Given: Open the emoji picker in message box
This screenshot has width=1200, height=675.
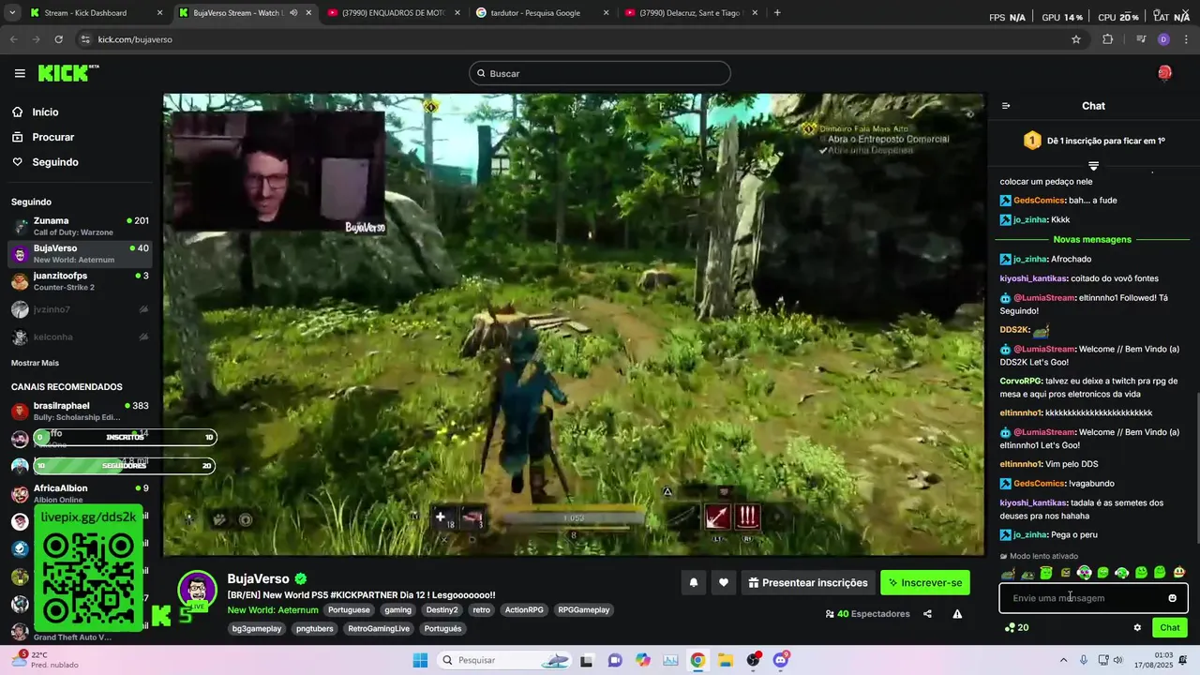Looking at the screenshot, I should coord(1172,598).
